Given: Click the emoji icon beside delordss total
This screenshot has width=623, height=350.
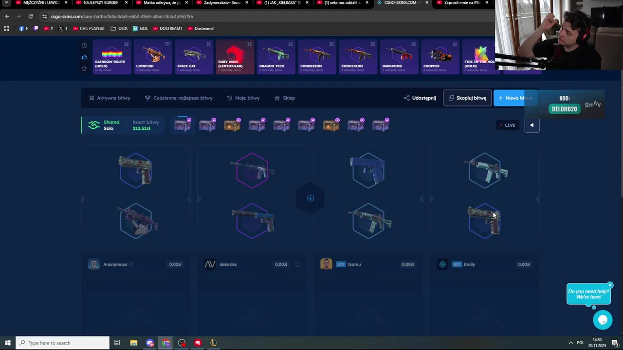Looking at the screenshot, I should [297, 264].
